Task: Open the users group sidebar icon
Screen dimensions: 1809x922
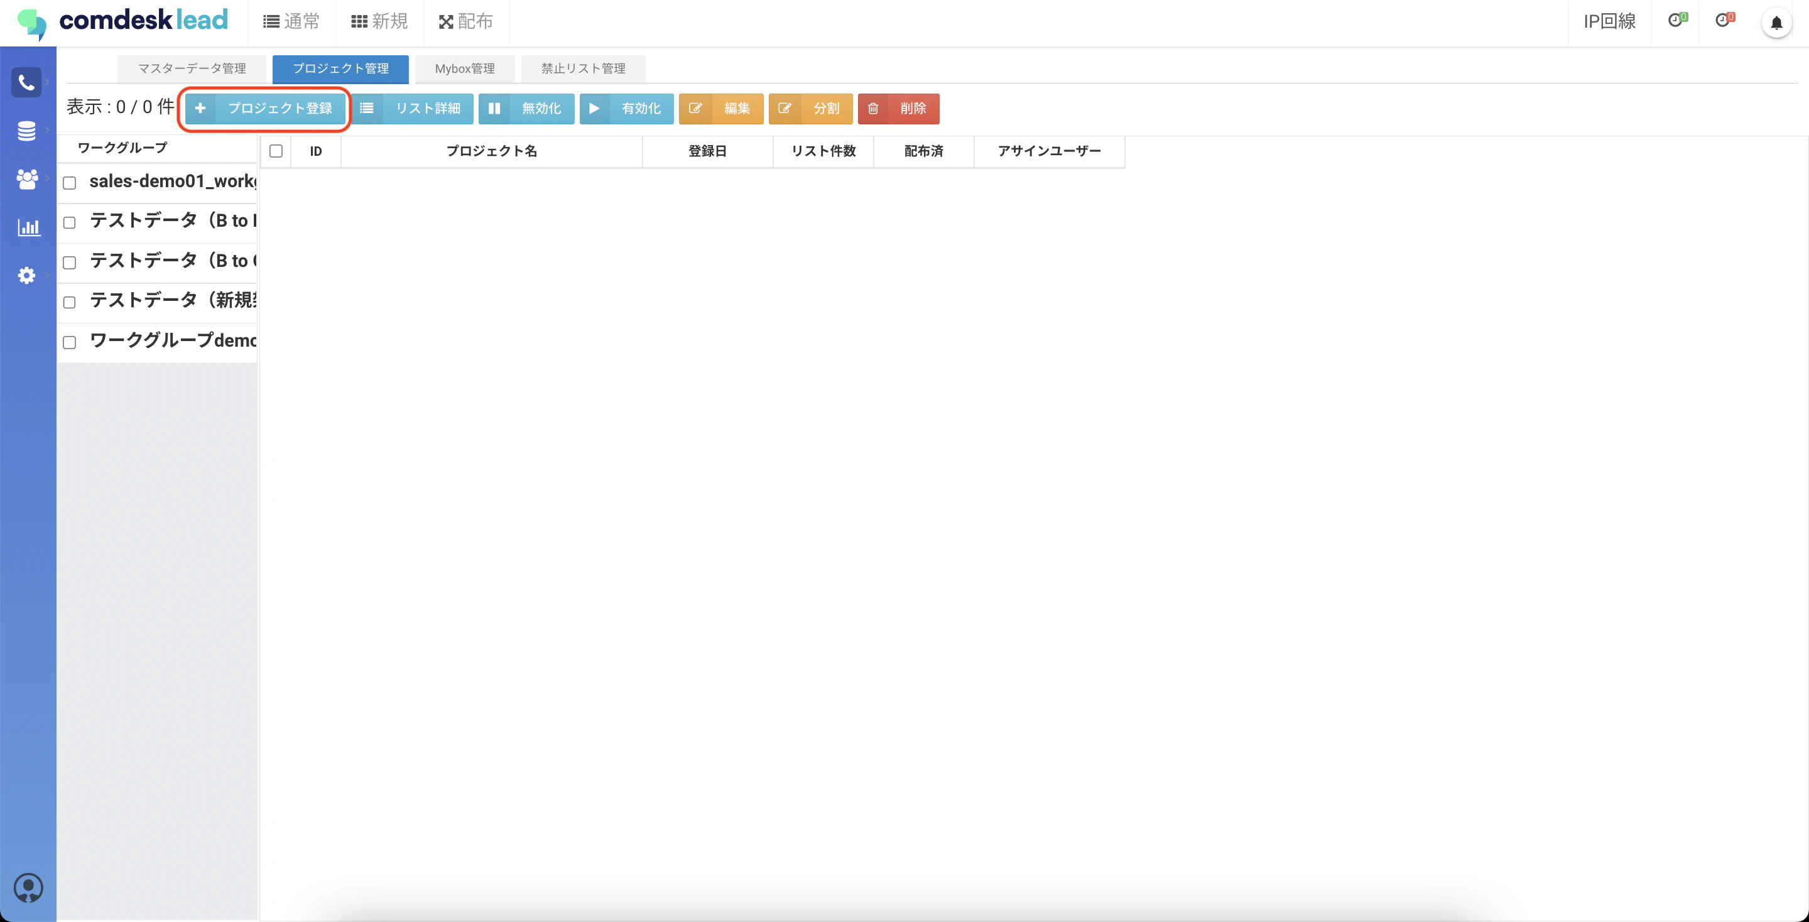Action: [x=26, y=179]
